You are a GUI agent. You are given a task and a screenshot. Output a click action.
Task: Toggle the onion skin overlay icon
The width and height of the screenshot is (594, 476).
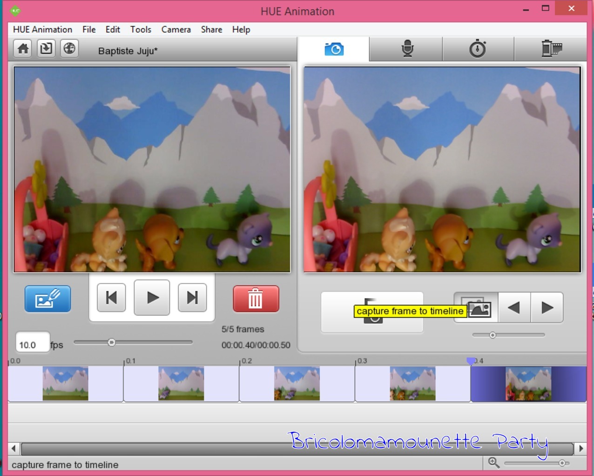(x=476, y=307)
